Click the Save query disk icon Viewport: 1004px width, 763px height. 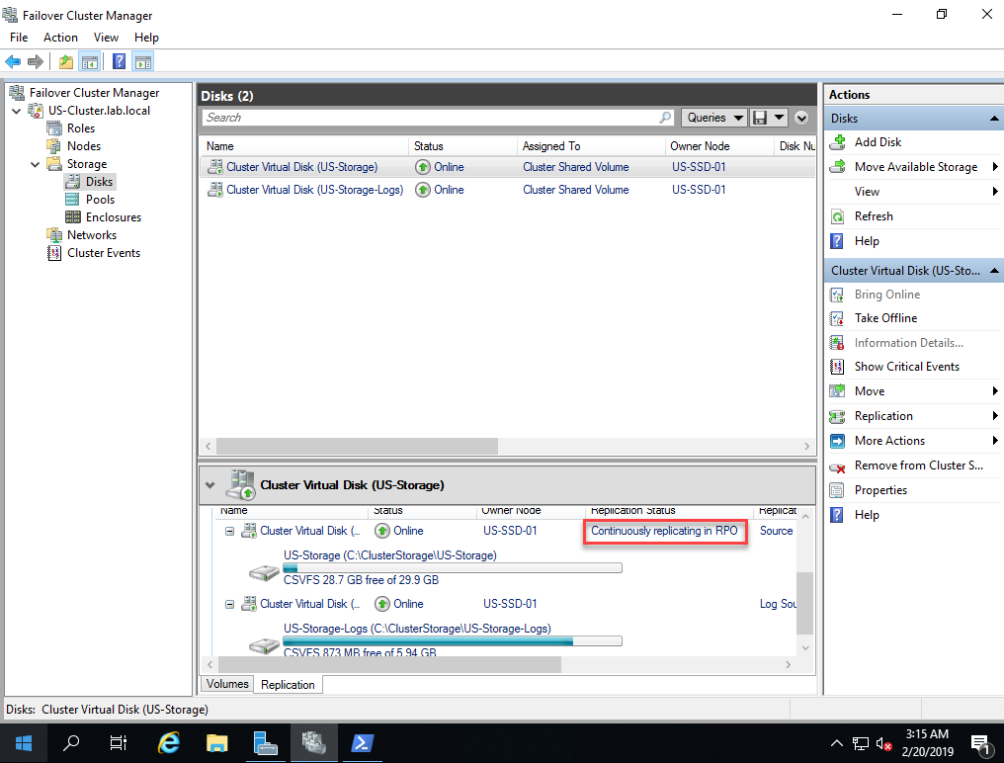coord(760,118)
